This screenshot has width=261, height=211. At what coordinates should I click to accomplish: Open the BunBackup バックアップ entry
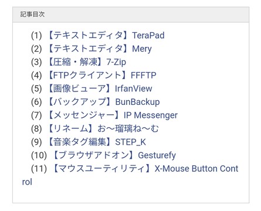[103, 102]
